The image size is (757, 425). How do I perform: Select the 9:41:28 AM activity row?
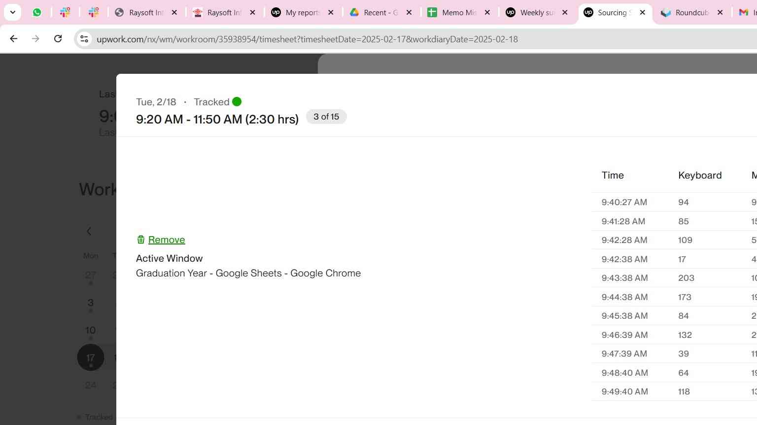point(674,221)
